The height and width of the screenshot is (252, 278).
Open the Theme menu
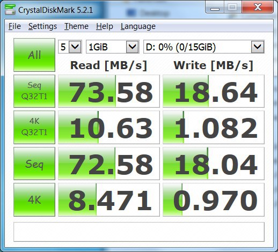(x=76, y=26)
